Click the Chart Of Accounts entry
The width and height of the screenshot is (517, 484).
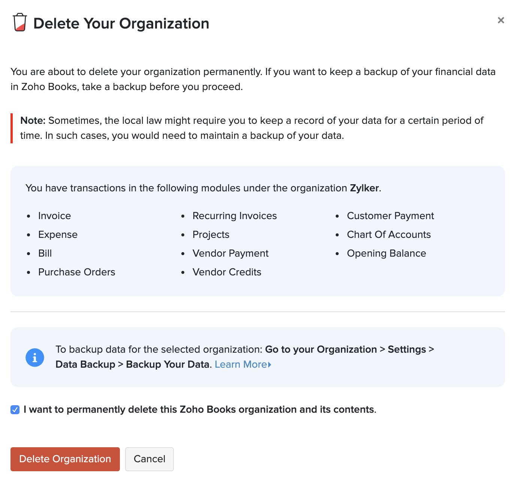tap(388, 234)
